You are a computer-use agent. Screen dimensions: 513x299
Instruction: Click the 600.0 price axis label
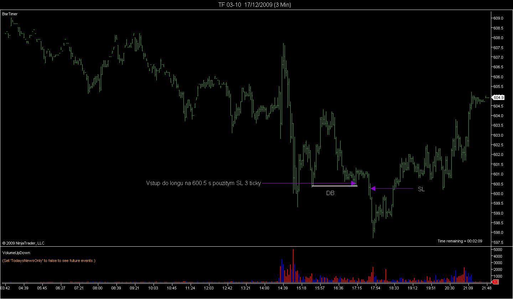click(x=498, y=194)
